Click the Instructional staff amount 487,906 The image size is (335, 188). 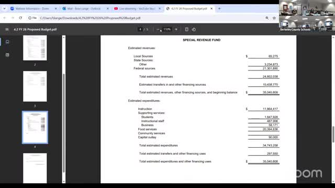pyautogui.click(x=272, y=121)
